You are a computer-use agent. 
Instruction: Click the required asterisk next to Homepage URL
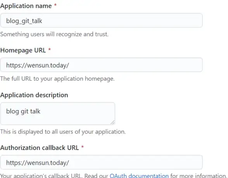click(50, 50)
